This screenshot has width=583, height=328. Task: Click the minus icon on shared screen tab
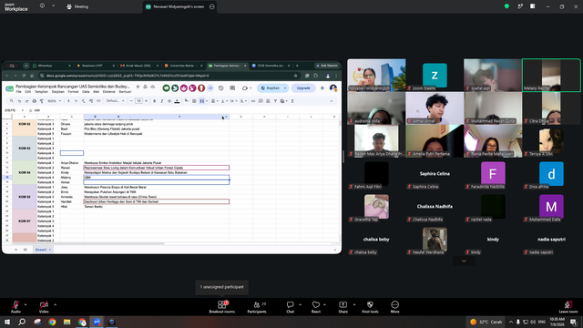pos(212,6)
